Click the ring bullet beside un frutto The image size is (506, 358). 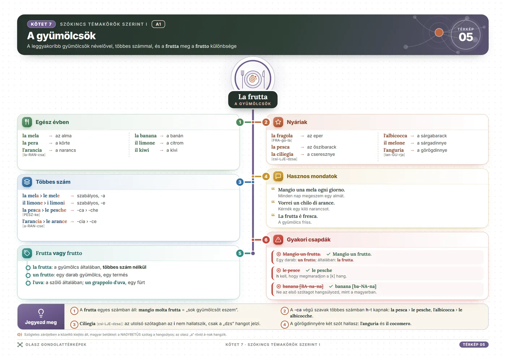(28, 275)
